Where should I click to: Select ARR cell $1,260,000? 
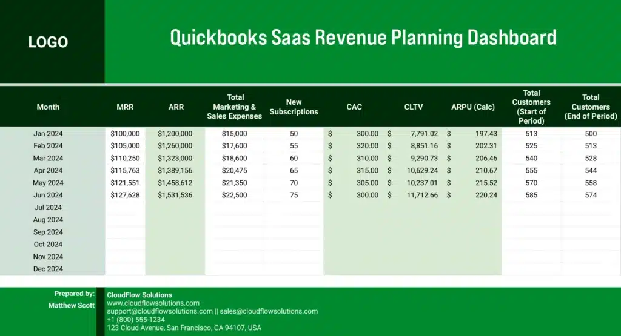(175, 146)
